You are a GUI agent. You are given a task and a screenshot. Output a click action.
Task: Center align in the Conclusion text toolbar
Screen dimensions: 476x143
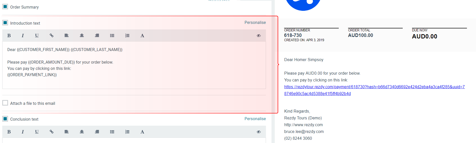[82, 132]
